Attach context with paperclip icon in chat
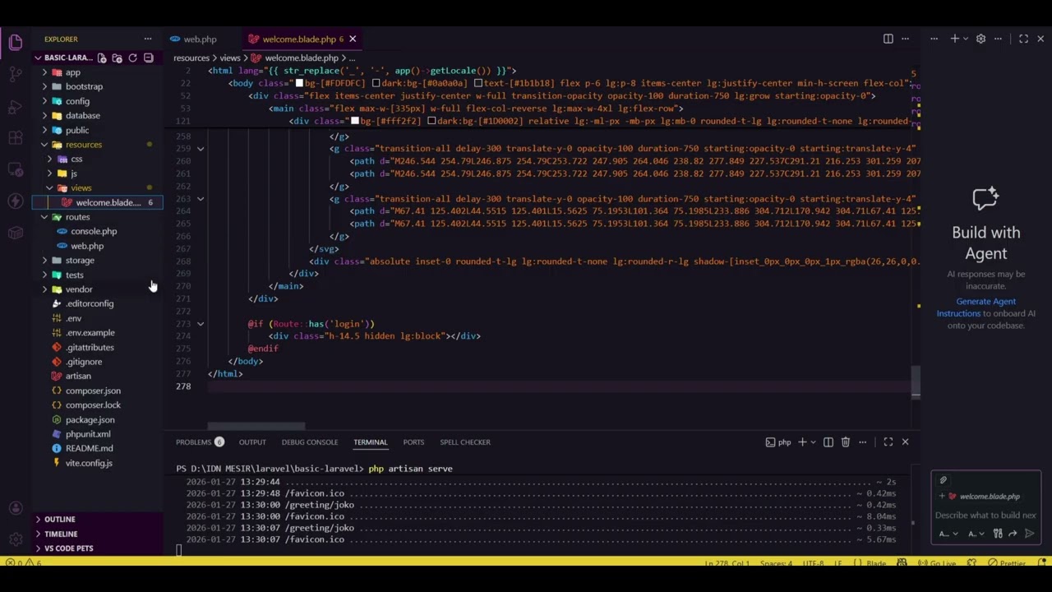The height and width of the screenshot is (592, 1052). 944,480
